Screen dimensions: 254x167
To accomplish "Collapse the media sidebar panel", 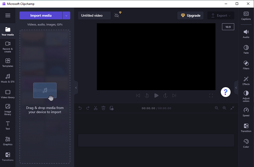I will pos(76,88).
